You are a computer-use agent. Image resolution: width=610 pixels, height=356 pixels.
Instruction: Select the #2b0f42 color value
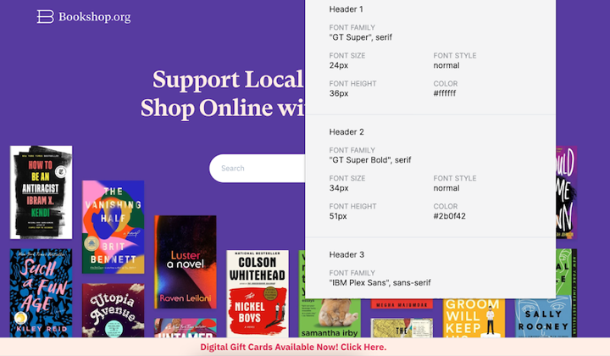pos(449,216)
